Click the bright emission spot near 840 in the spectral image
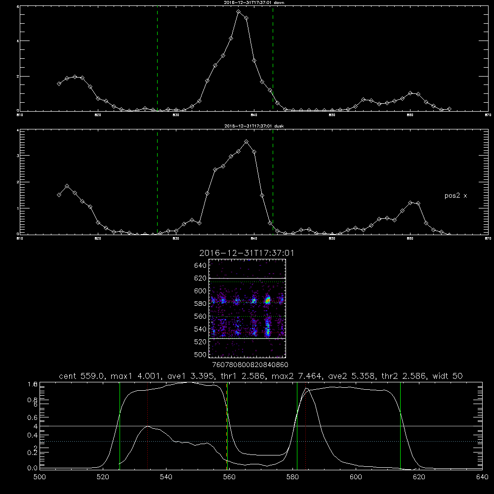The width and height of the screenshot is (494, 494). click(x=267, y=300)
